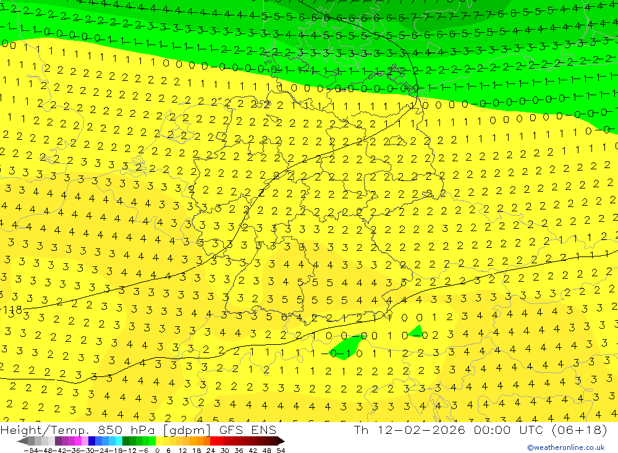Click the legend value '-54'
This screenshot has width=618, height=453.
31,451
